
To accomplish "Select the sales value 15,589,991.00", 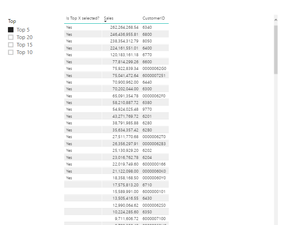I will (125, 192).
